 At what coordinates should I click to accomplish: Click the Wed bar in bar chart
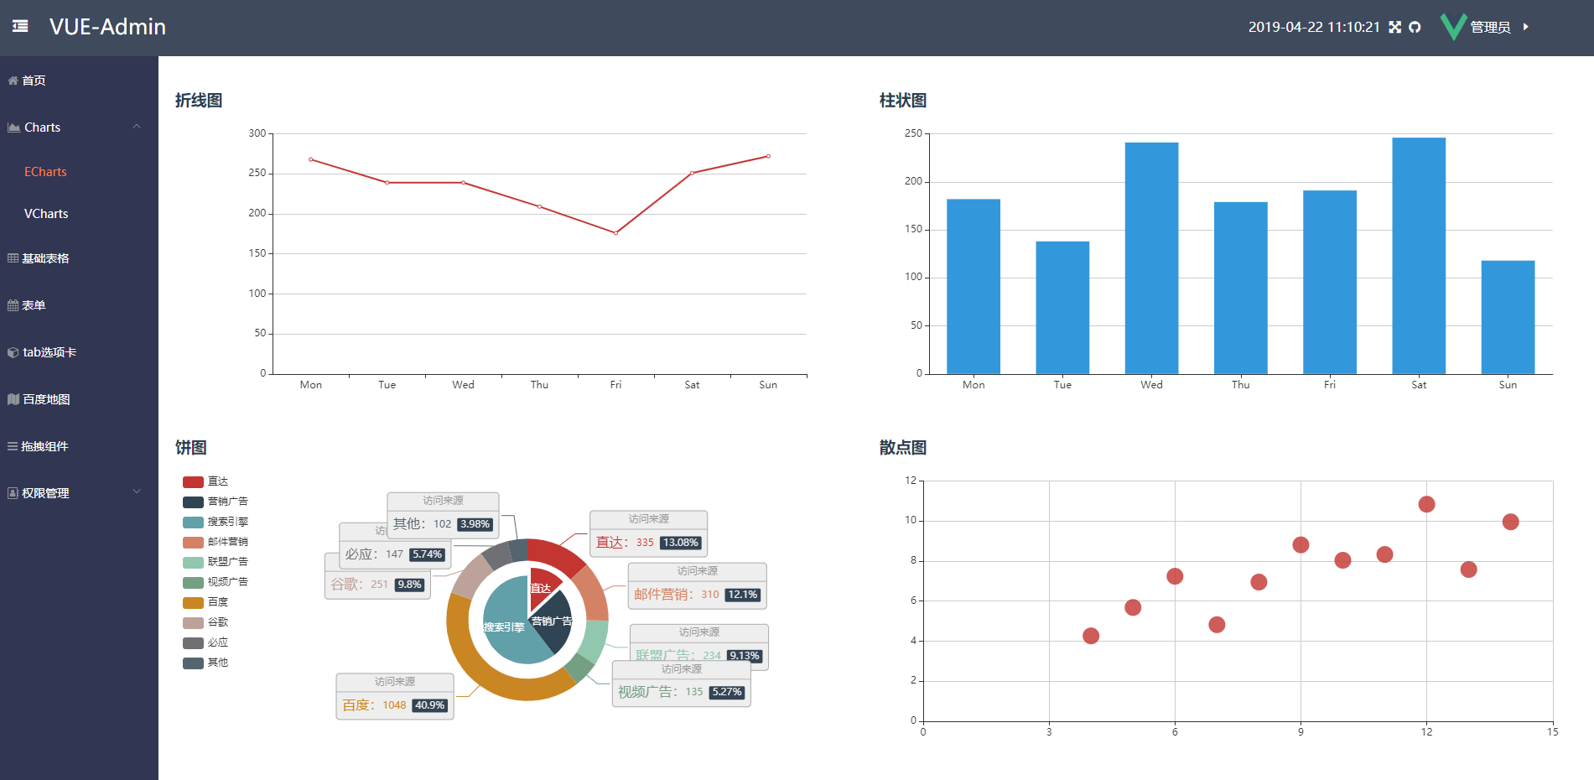point(1151,258)
